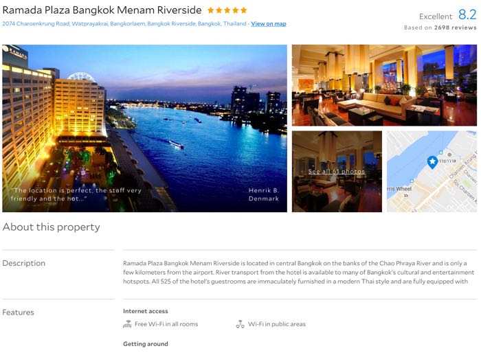This screenshot has width=481, height=353.
Task: Click the 8.2 review score
Action: tap(467, 14)
